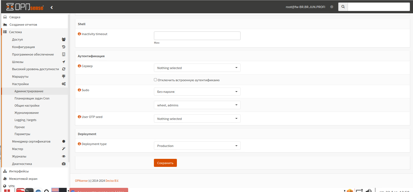Open the Sudo 'Без пароля' dropdown
This screenshot has height=192, width=413.
197,92
